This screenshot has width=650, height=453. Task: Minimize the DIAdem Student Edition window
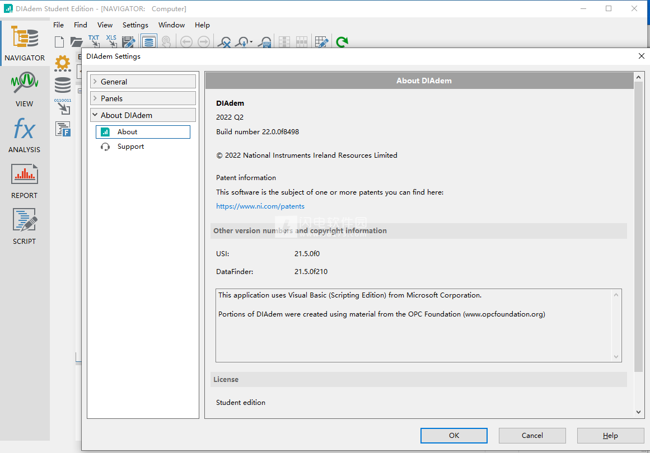click(583, 8)
